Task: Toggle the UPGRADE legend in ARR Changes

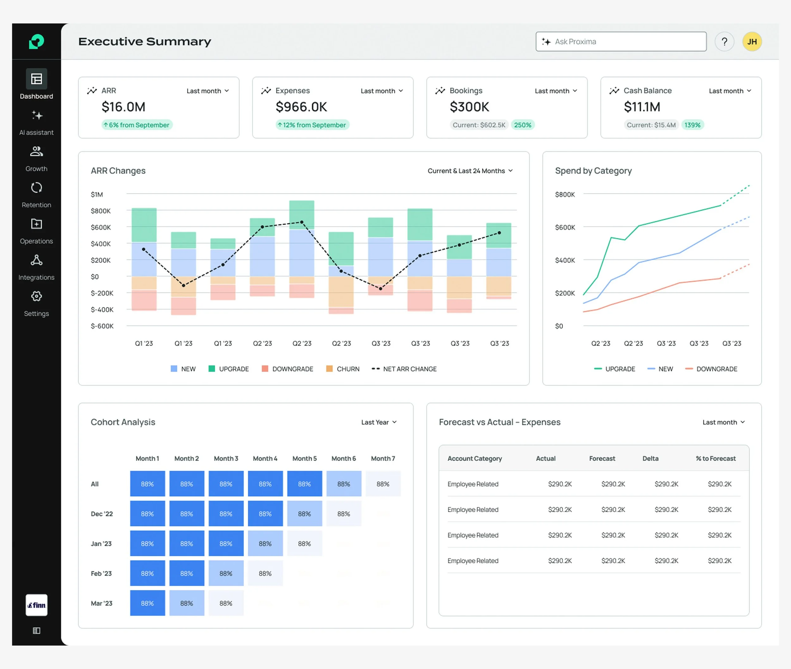Action: click(x=229, y=369)
